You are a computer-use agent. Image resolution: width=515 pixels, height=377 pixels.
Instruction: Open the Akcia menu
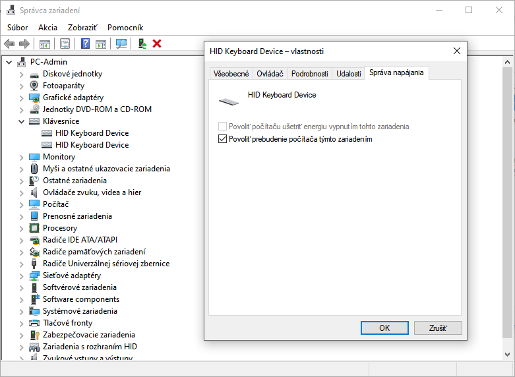point(47,28)
